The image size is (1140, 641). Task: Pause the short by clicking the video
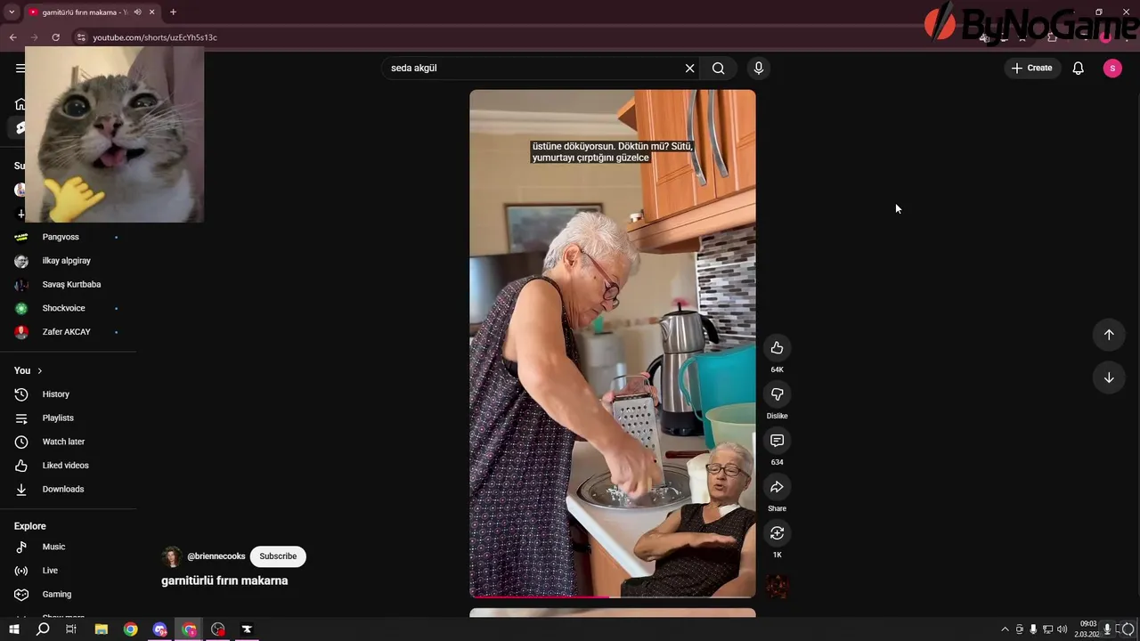click(x=613, y=344)
